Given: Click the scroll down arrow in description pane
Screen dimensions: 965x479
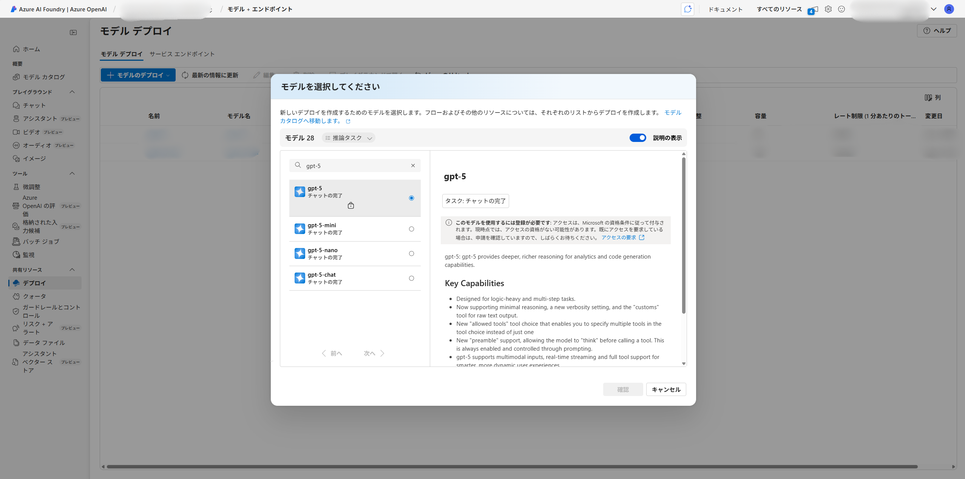Looking at the screenshot, I should 684,364.
